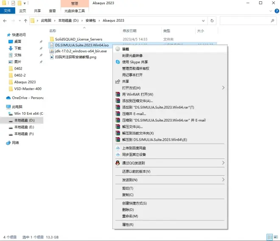Choose 同步至其它设备 in the context menu

[x=134, y=155]
